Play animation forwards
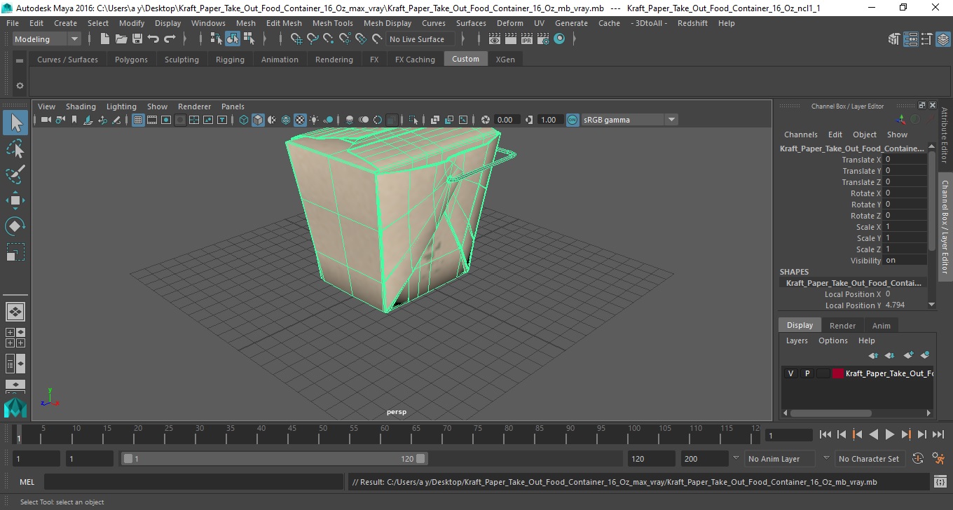Image resolution: width=953 pixels, height=510 pixels. tap(889, 435)
